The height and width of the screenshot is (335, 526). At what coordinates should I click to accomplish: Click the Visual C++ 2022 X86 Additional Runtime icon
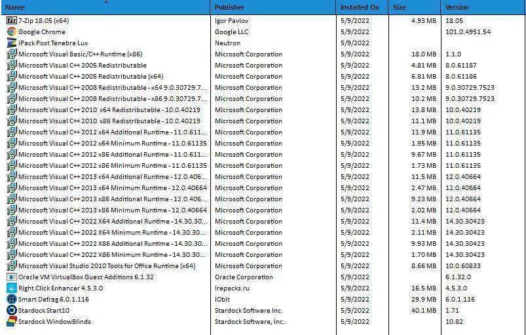click(x=12, y=243)
